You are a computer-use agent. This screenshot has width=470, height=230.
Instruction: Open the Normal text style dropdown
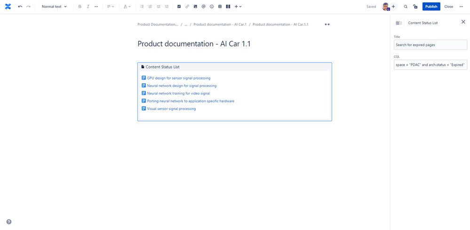[x=54, y=7]
